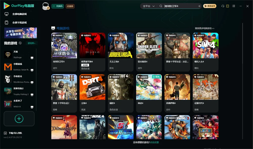Screen dimensions: 253x149
Task: Click the download icon beside 下载/导入列队
Action: [5, 133]
